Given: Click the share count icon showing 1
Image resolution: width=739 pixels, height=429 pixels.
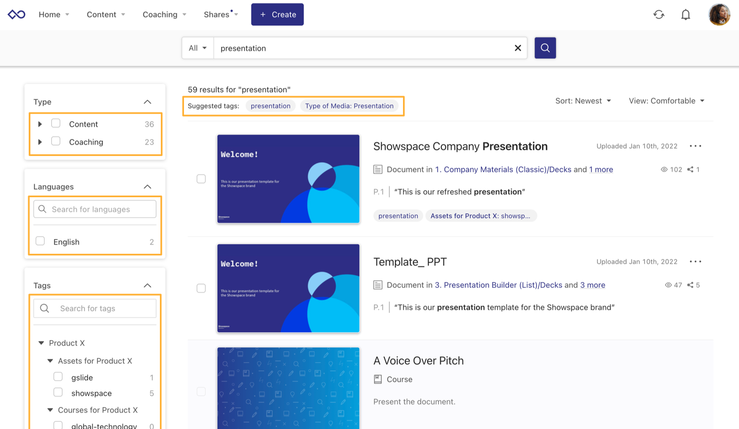Looking at the screenshot, I should click(x=690, y=170).
